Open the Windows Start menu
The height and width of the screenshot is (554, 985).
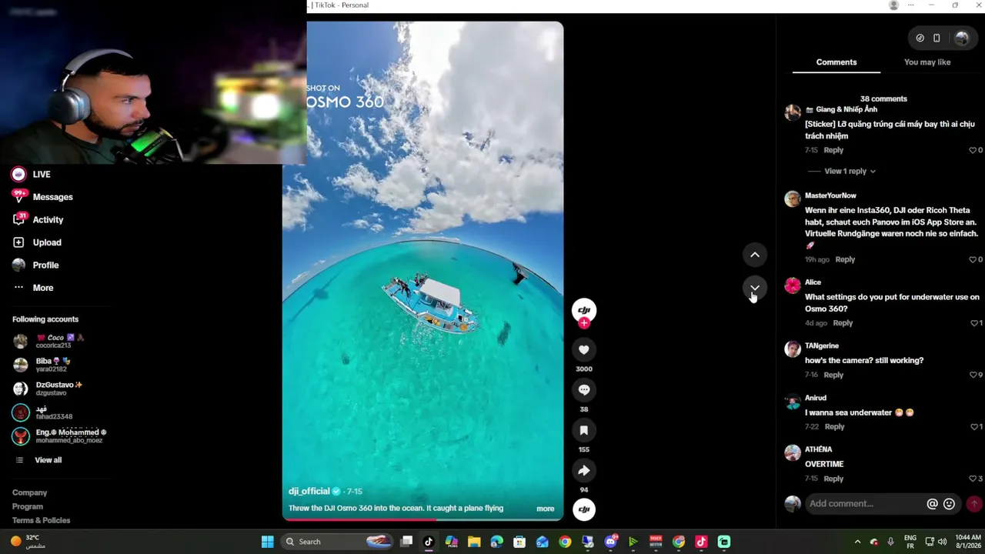pyautogui.click(x=267, y=542)
